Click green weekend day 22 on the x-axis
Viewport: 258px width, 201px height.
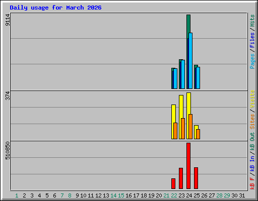point(174,195)
